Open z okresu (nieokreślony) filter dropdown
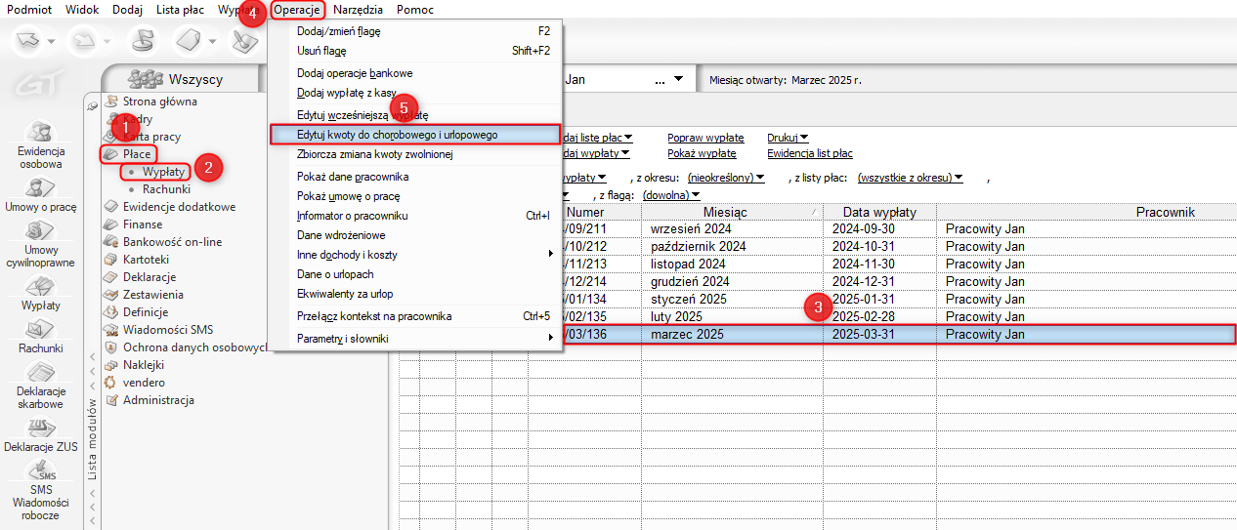Screen dimensions: 1237x530 pos(725,178)
